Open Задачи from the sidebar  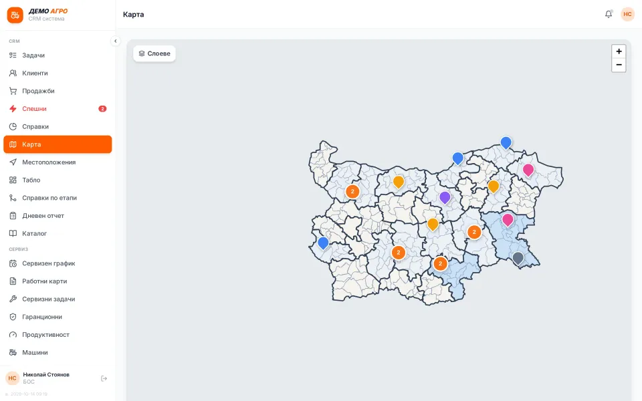click(58, 55)
